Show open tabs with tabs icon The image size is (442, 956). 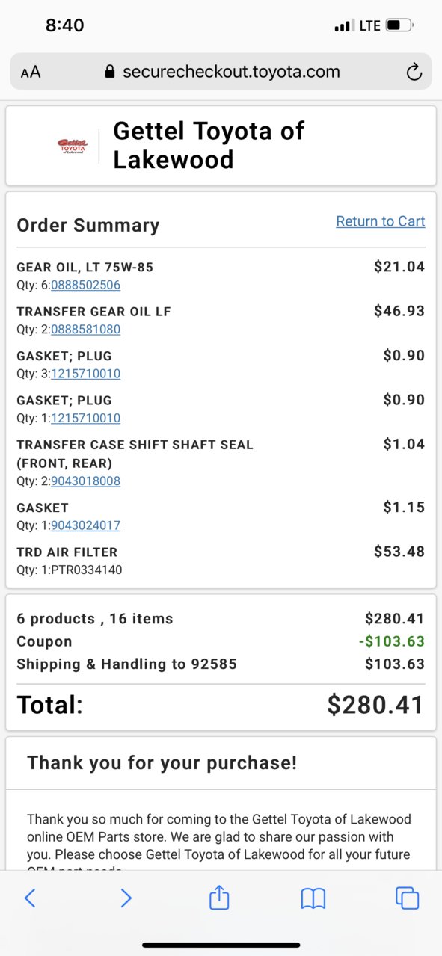(407, 898)
